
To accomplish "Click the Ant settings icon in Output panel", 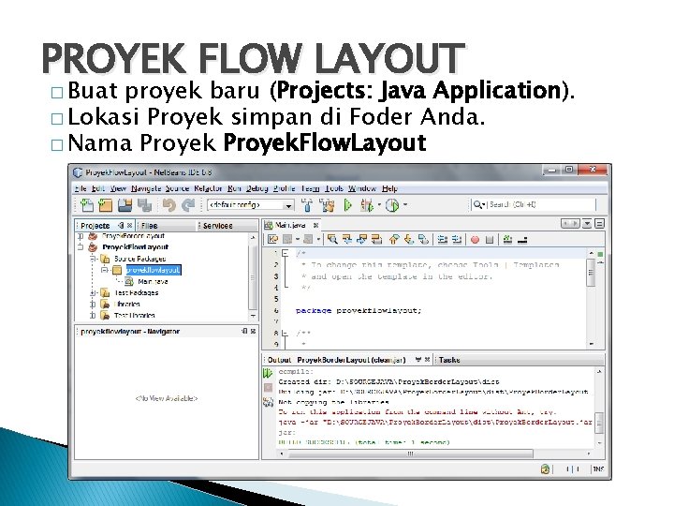I will 268,402.
